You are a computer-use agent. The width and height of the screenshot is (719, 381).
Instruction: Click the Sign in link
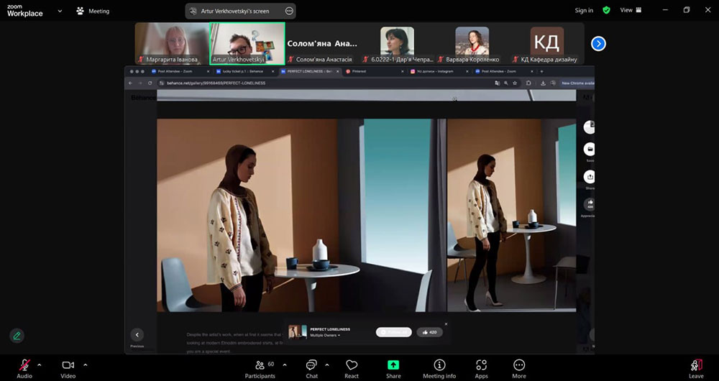point(584,10)
